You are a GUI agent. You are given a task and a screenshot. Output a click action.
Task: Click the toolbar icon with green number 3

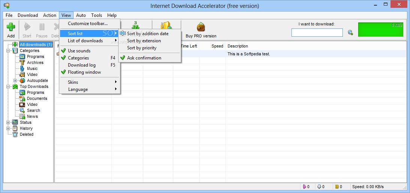pyautogui.click(x=135, y=25)
